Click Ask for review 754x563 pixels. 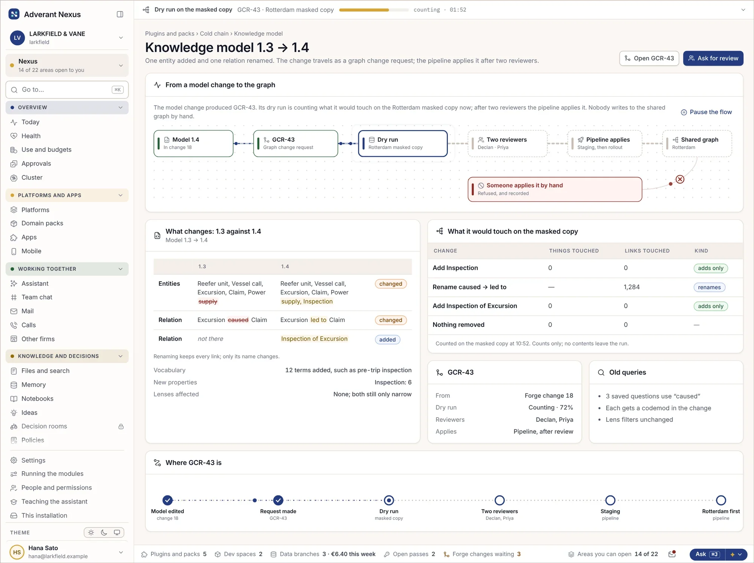(713, 58)
